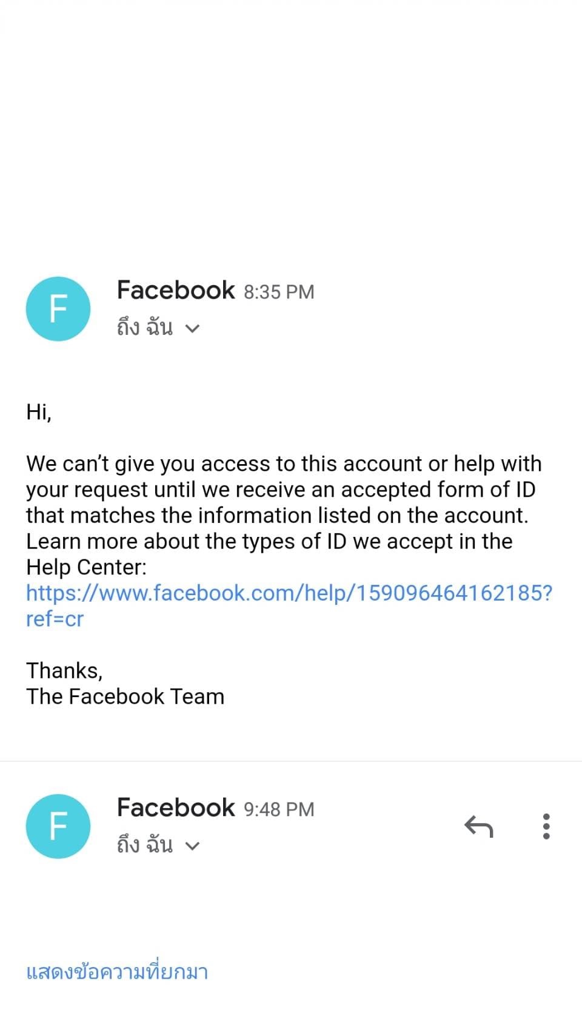This screenshot has height=1035, width=582.
Task: Click Facebook sender name on 9:48 PM email
Action: pos(175,807)
